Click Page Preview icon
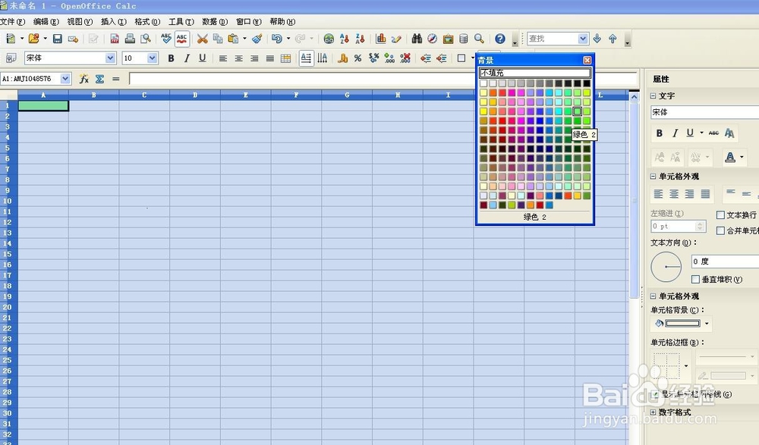Screen dimensions: 759x445 click(145, 39)
